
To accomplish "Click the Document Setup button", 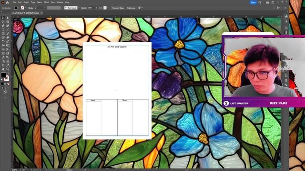I will [x=118, y=8].
